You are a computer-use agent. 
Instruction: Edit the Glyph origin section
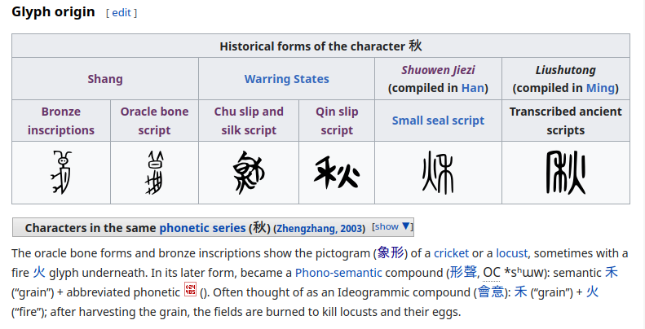point(121,13)
